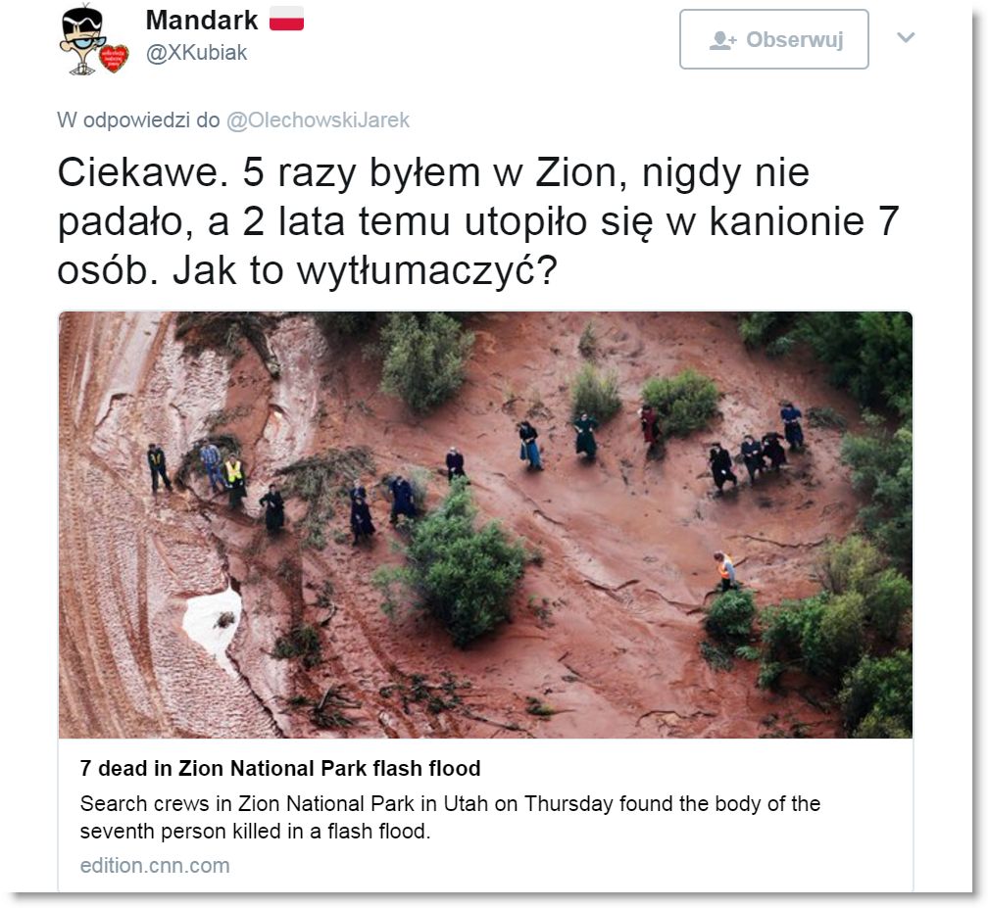Open the @OlechowskiJarek reply mention
Screen dimensions: 988x908
click(318, 119)
